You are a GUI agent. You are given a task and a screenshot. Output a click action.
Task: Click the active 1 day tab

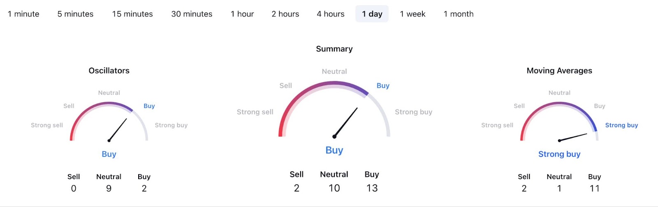372,14
